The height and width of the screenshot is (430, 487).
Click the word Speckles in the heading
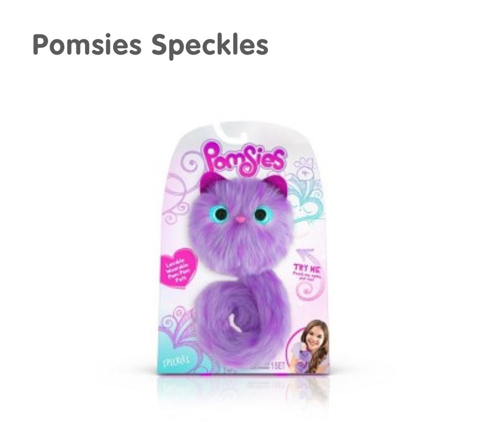click(210, 46)
